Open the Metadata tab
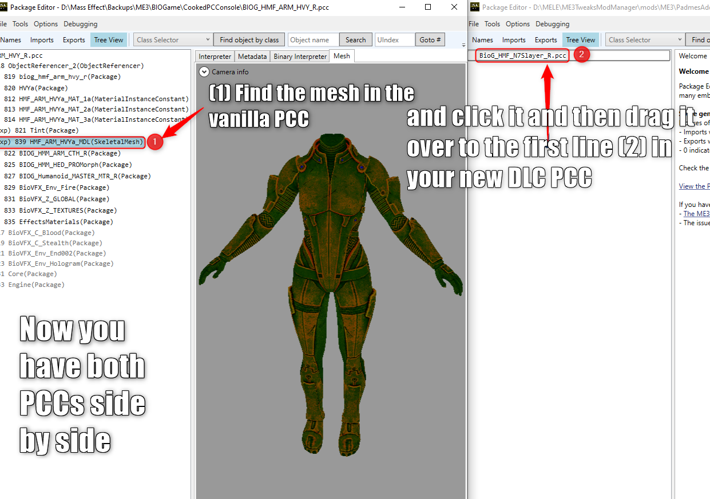Screen dimensions: 710x499 (252, 56)
